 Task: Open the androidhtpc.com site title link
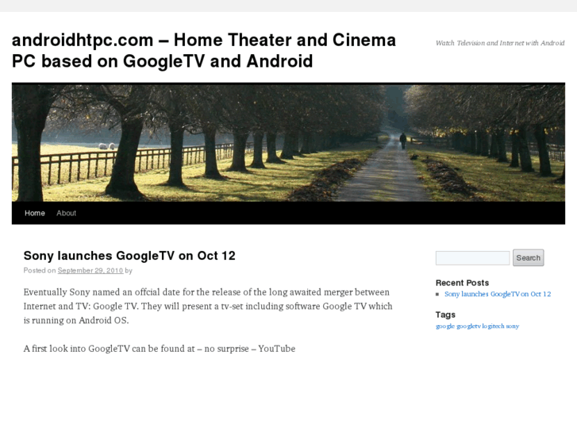pos(203,51)
